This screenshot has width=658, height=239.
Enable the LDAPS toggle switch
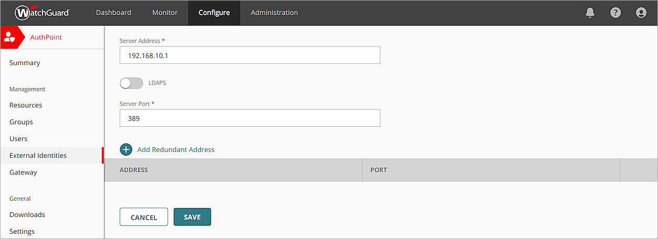pos(131,83)
